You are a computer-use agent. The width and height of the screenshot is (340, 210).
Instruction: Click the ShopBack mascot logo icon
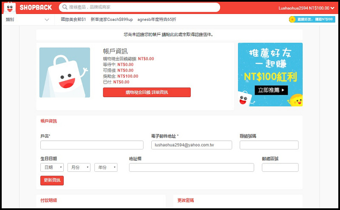10,8
